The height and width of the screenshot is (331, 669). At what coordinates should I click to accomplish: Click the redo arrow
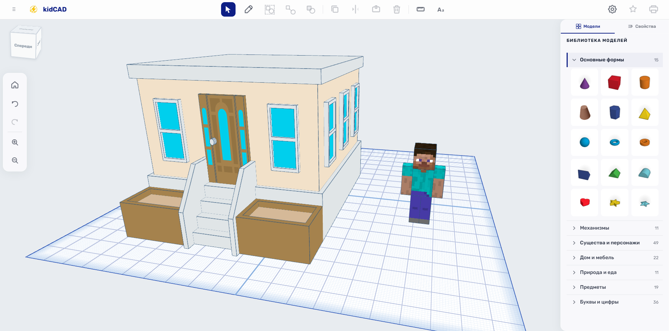coord(15,122)
